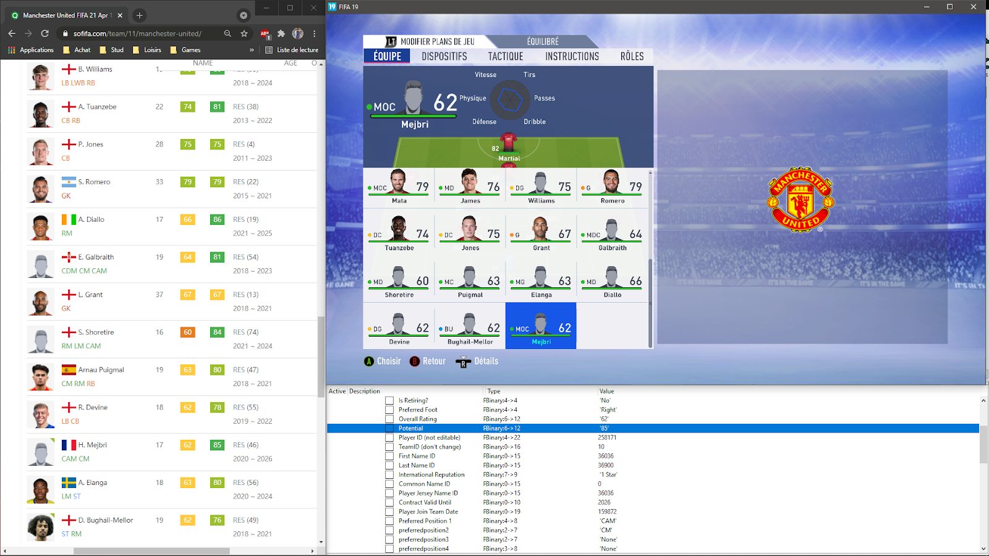This screenshot has height=556, width=989.
Task: Switch to the RÔLES tab
Action: pos(632,56)
